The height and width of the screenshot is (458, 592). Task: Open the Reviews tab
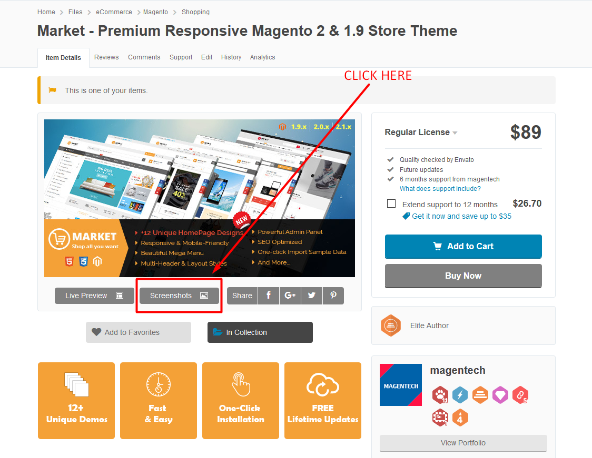pyautogui.click(x=106, y=57)
